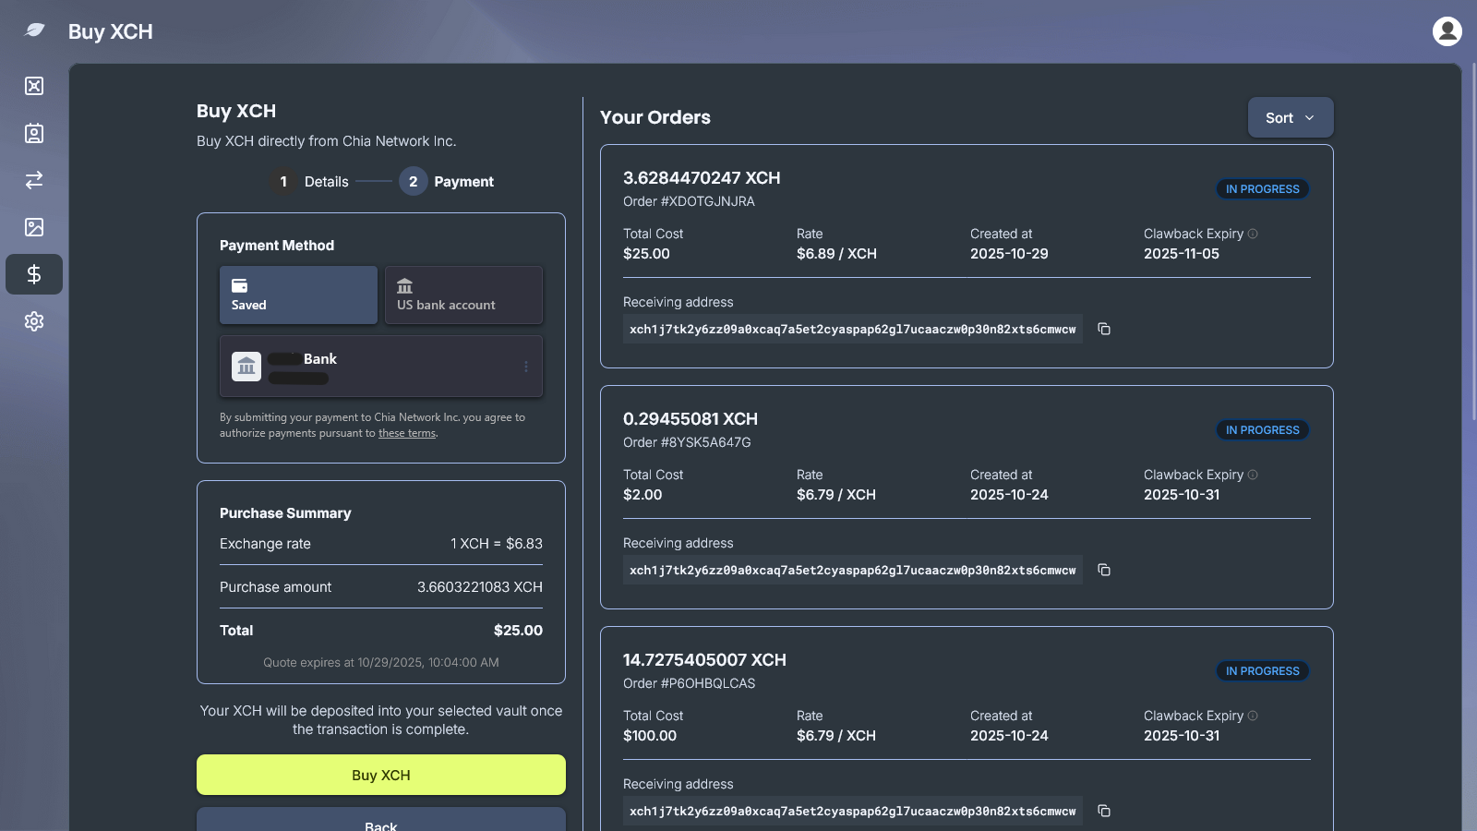Click the Clawback Expiry info icon on first order
The image size is (1477, 831).
(1253, 234)
